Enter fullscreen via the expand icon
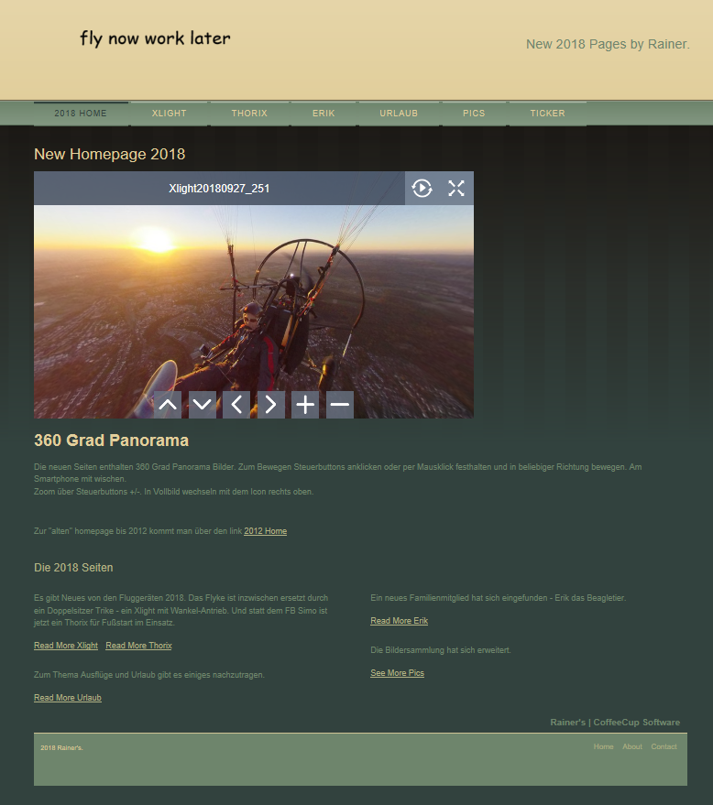 pos(456,189)
